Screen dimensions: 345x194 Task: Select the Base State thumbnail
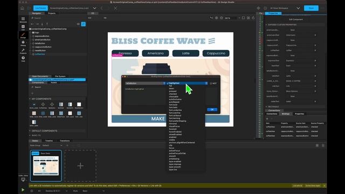point(46,166)
